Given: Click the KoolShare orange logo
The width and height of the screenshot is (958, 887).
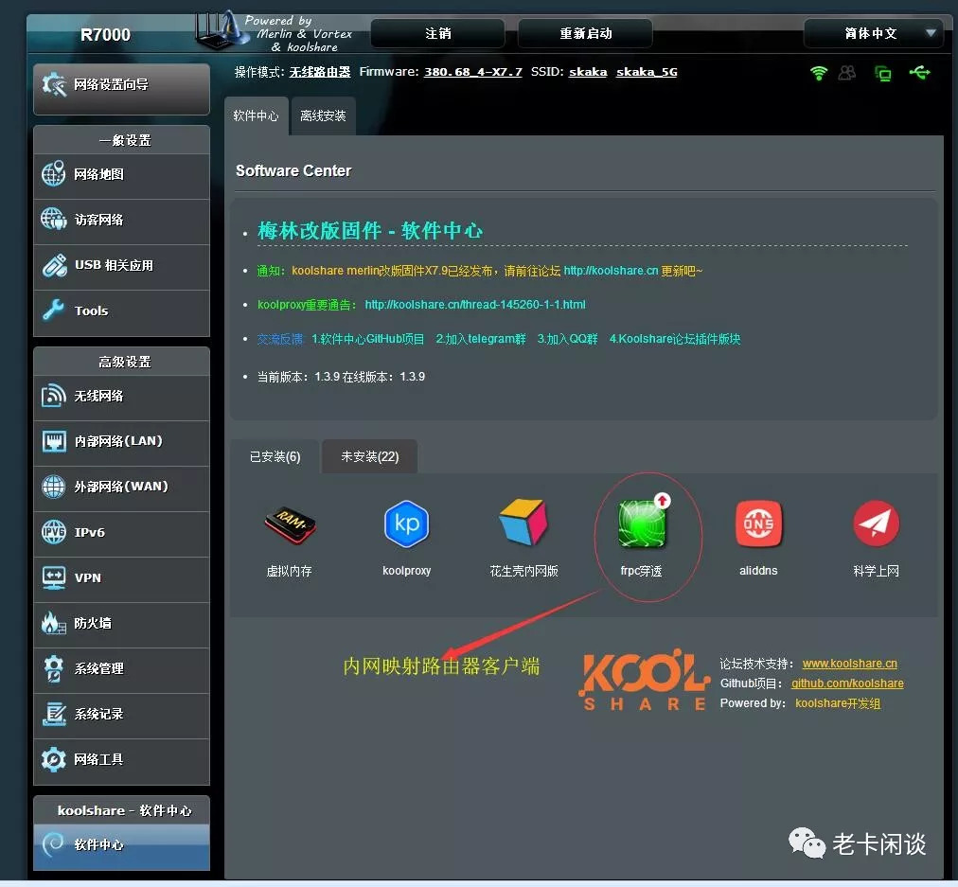Looking at the screenshot, I should coord(645,680).
